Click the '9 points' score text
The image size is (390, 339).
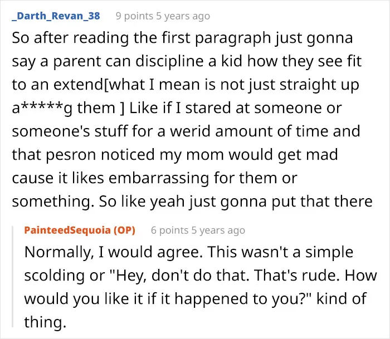(134, 16)
